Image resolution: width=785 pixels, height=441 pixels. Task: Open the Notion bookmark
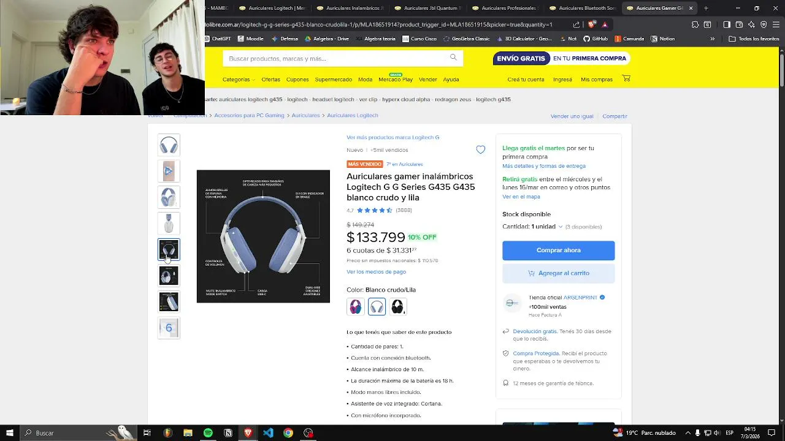pos(662,39)
